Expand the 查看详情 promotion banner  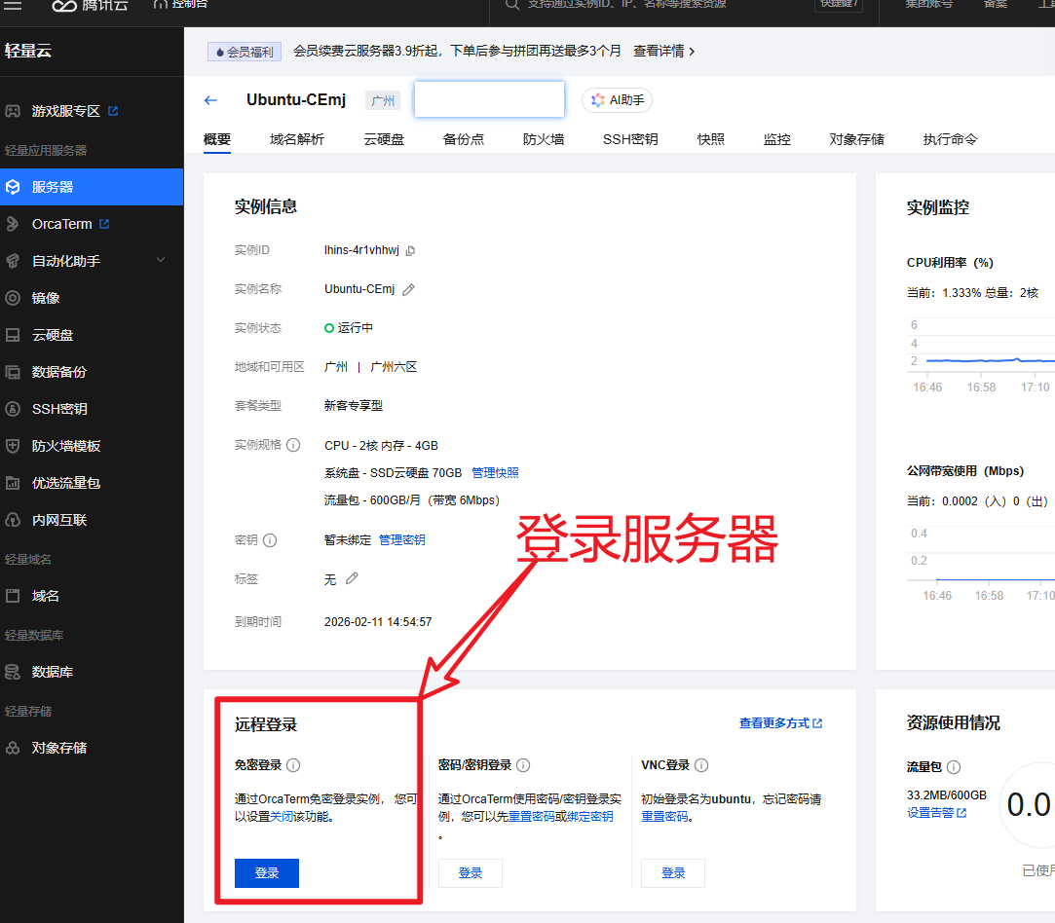click(663, 51)
